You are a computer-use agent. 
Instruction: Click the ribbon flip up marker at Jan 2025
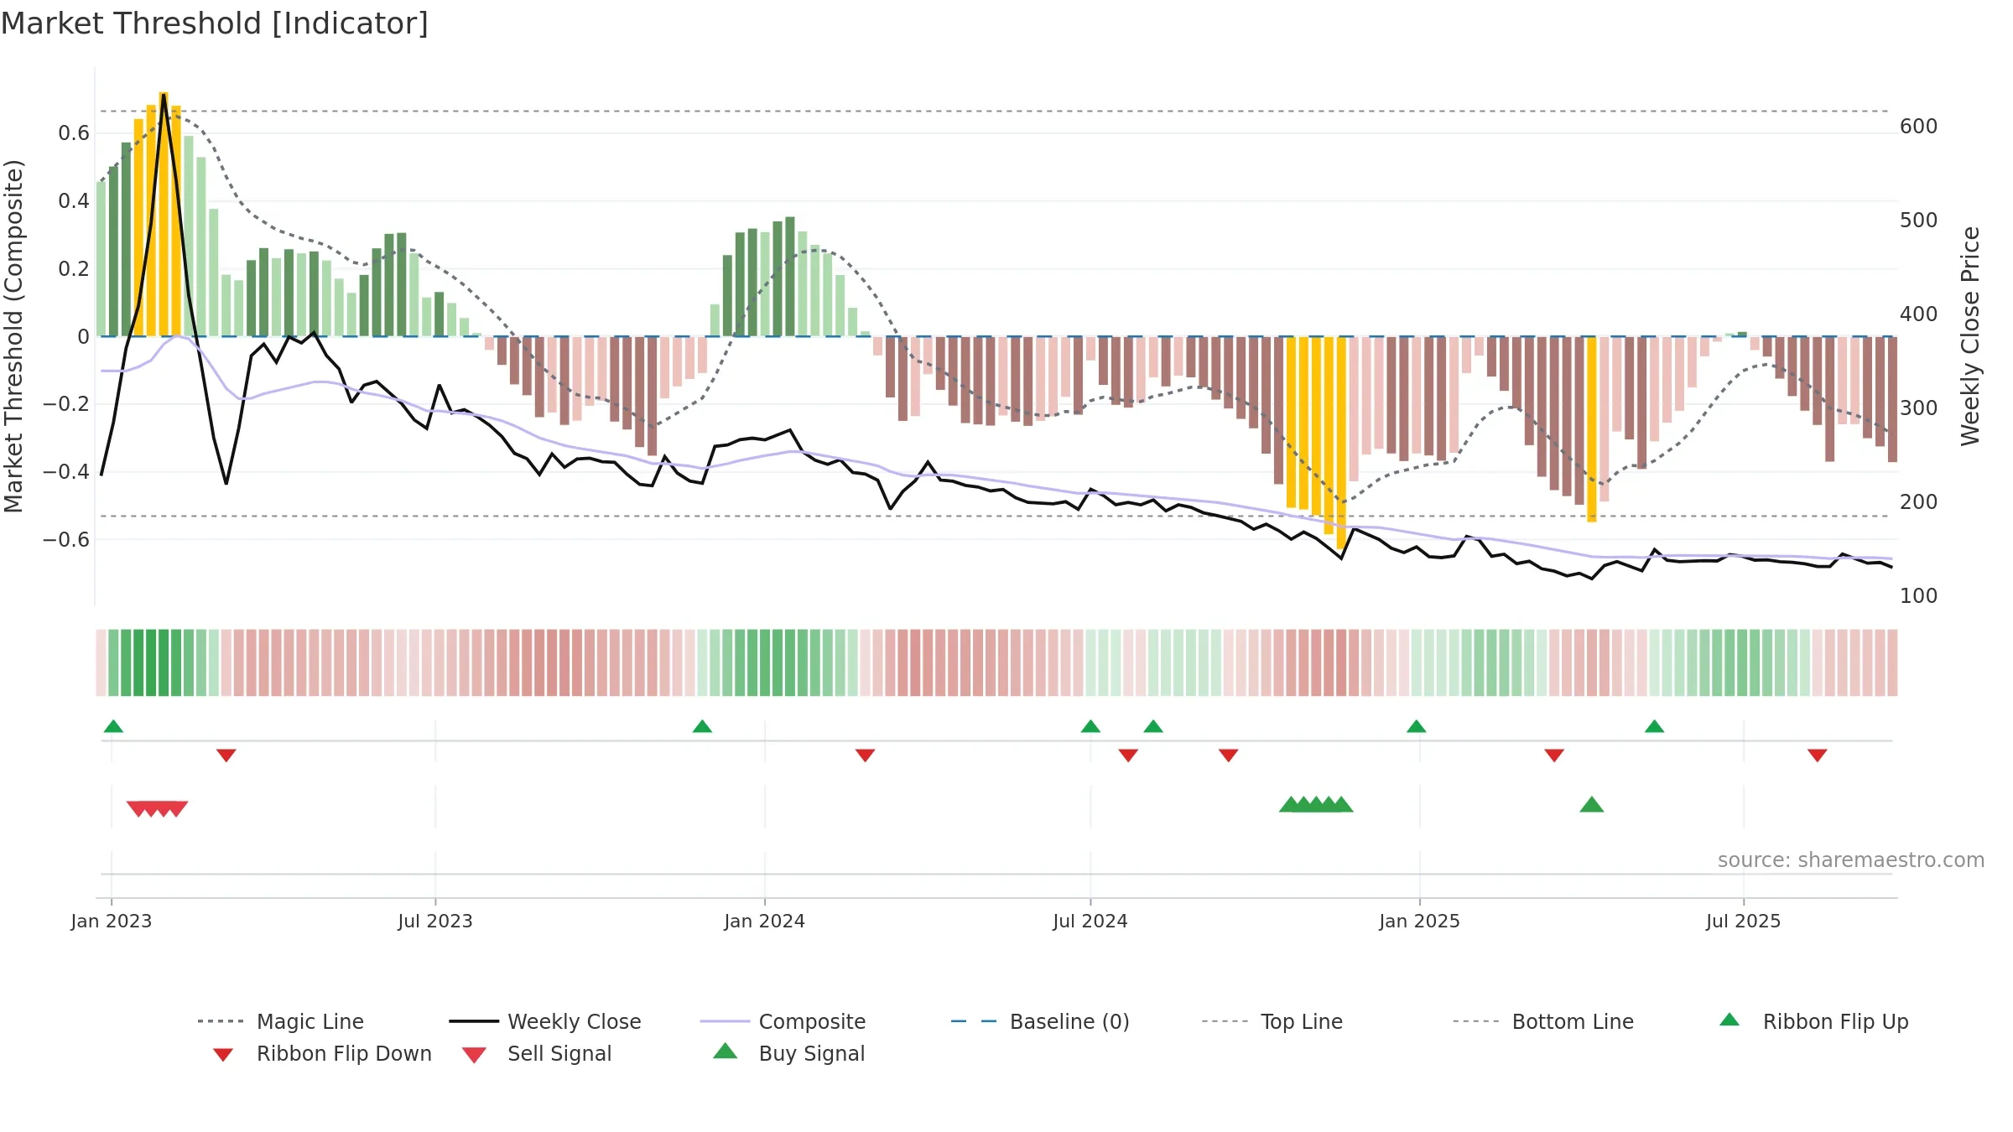(1417, 726)
